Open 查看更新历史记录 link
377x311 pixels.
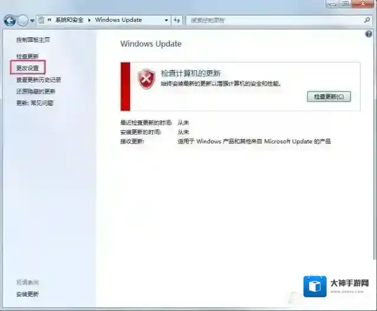coord(38,80)
